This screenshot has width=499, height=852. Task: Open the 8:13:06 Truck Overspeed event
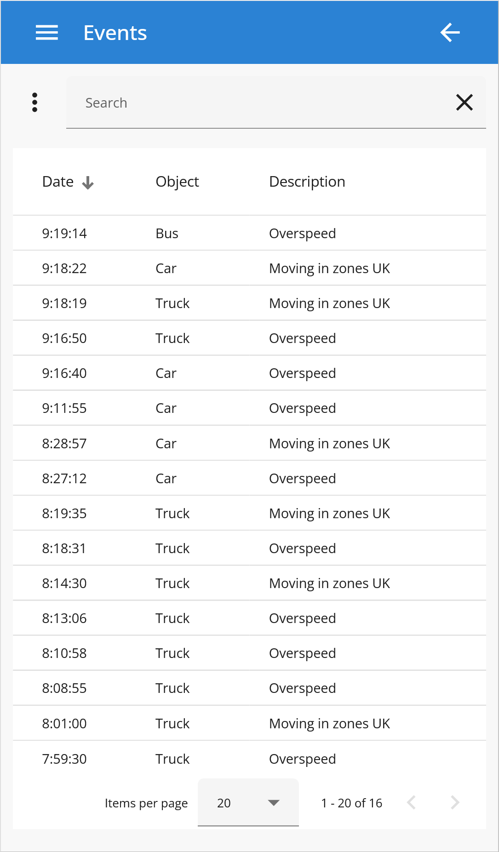249,618
